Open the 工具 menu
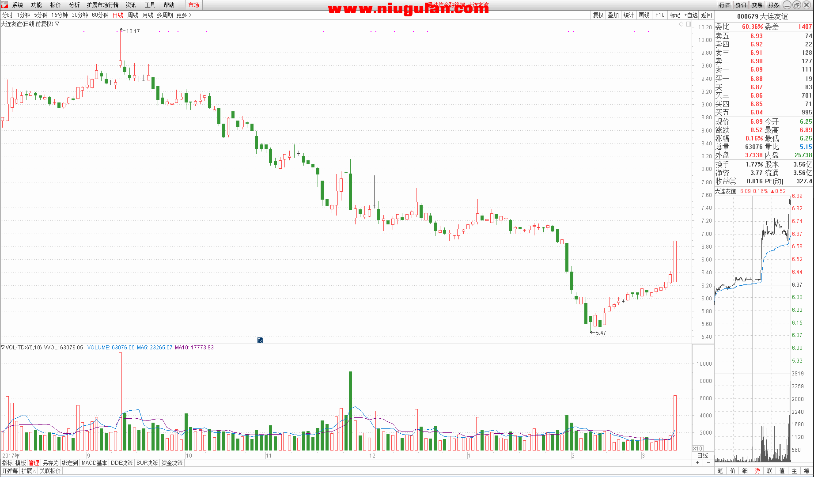The image size is (814, 477). coord(150,5)
